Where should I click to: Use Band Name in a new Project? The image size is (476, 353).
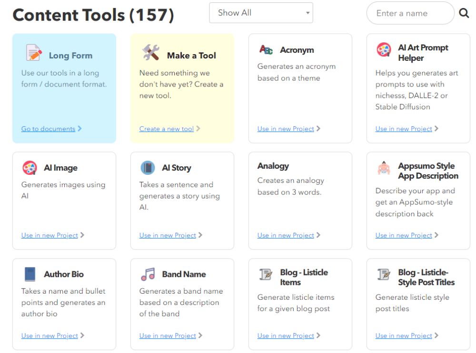coord(168,335)
